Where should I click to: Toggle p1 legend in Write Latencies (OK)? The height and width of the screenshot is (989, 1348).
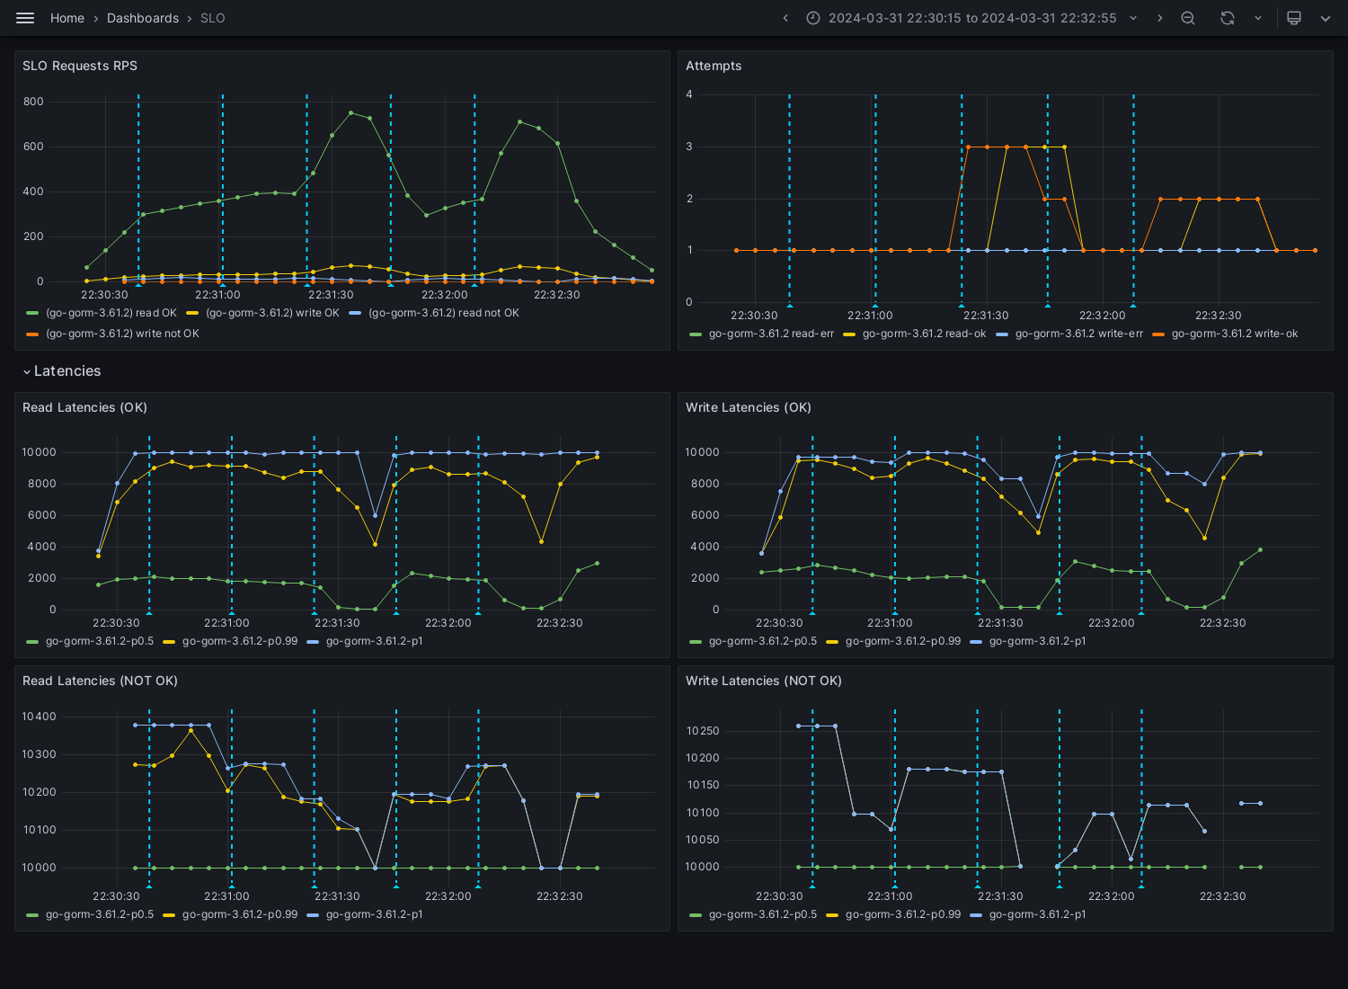(1037, 641)
